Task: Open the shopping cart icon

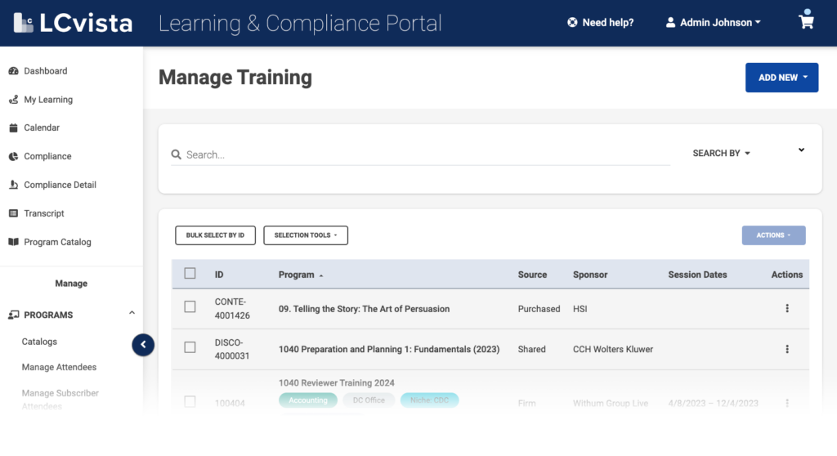Action: pos(807,21)
